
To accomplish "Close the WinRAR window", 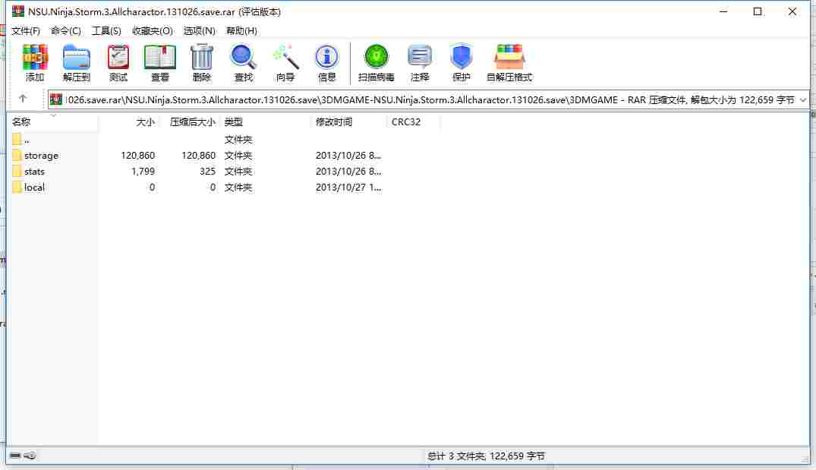I will [x=792, y=11].
